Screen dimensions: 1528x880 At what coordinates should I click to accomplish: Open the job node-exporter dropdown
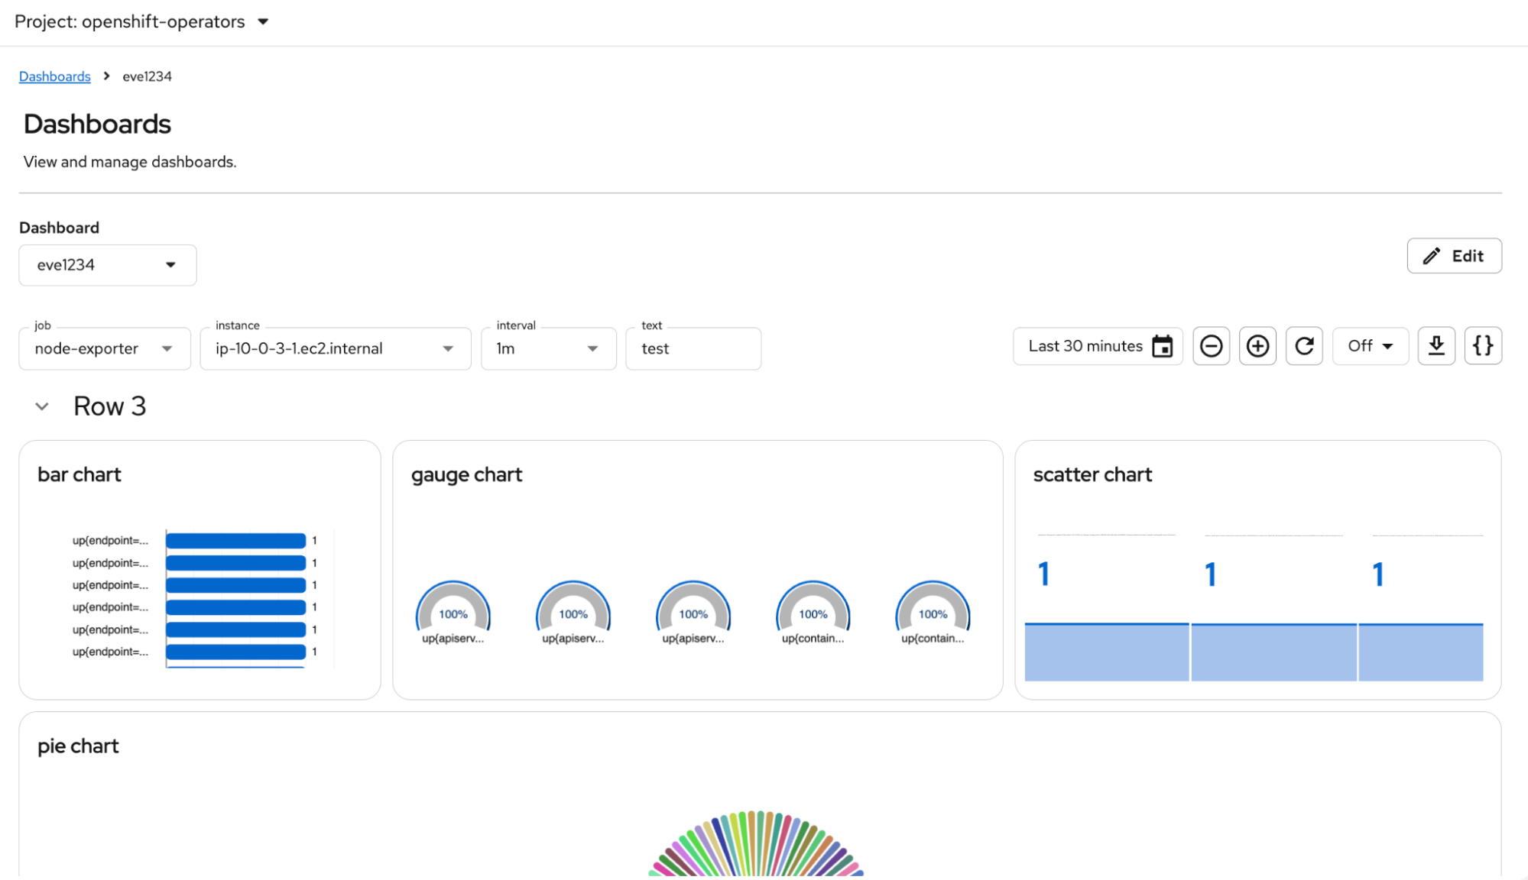coord(104,349)
